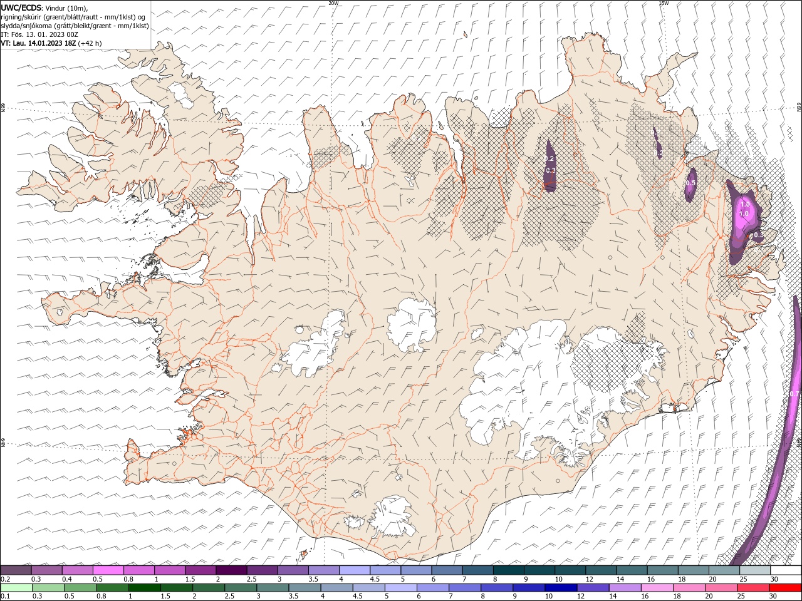Click the '14' label on the snow scale
The image size is (802, 601).
click(x=620, y=579)
